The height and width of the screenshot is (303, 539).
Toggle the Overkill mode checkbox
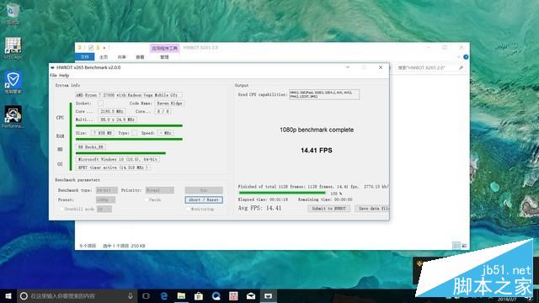coord(61,209)
